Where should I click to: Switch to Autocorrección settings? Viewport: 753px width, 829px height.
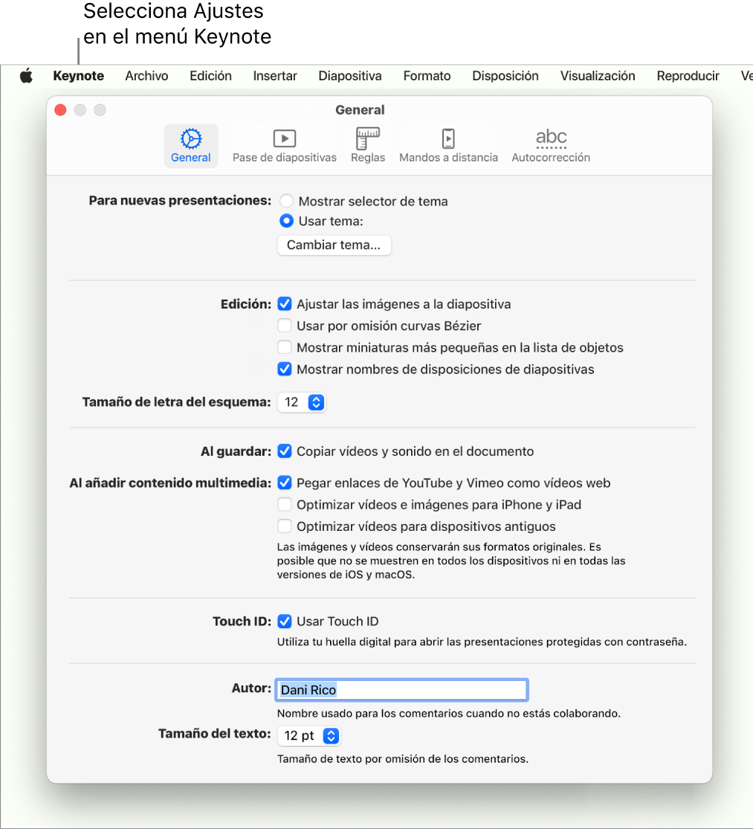[551, 146]
